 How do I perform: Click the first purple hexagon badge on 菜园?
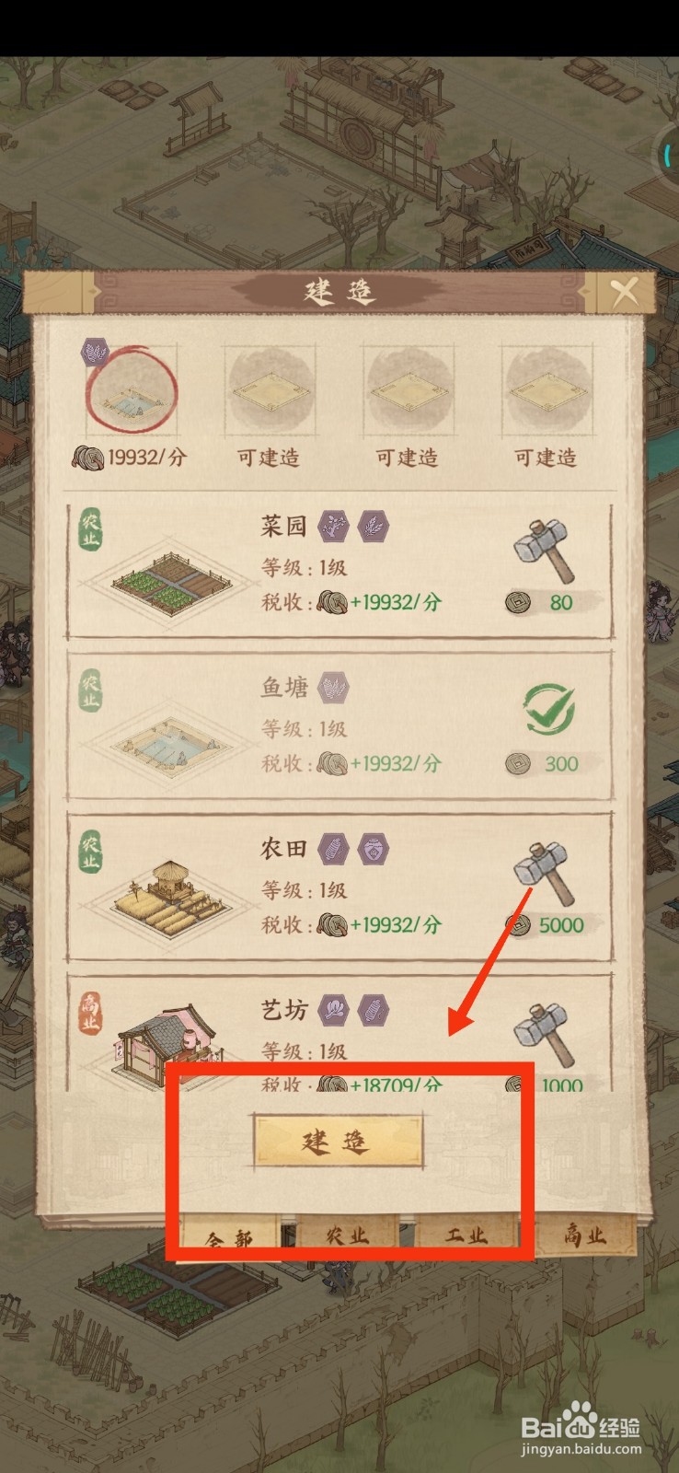pyautogui.click(x=331, y=527)
